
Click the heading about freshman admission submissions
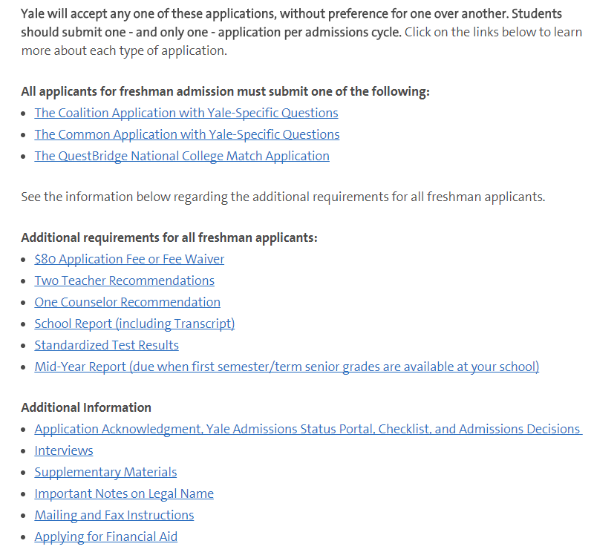pos(226,92)
